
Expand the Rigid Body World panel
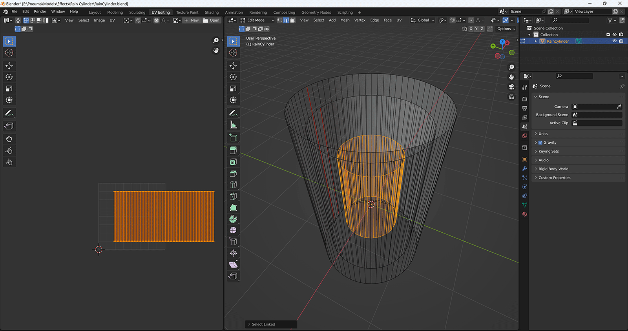tap(553, 169)
